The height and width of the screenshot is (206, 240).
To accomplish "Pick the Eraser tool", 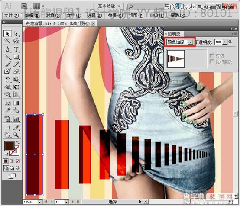I will (16, 71).
